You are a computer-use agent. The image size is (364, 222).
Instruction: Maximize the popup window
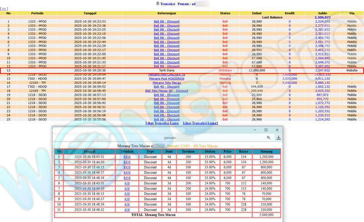[266, 130]
